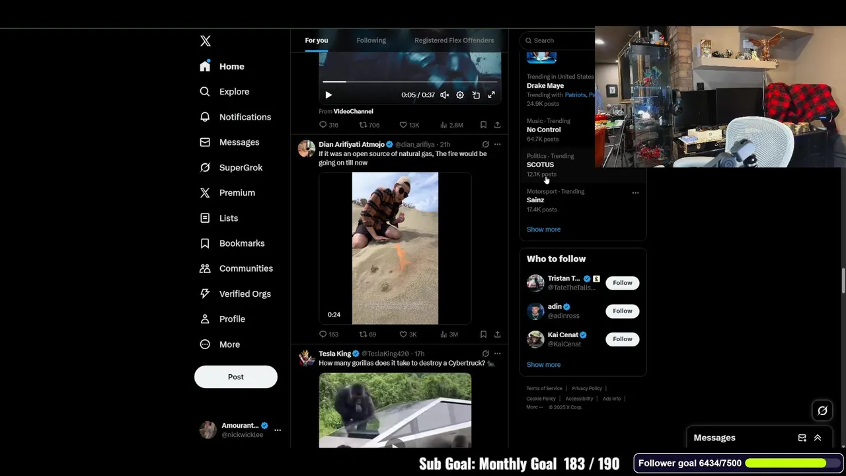Open the account options next to Amourant
The height and width of the screenshot is (476, 846).
278,430
